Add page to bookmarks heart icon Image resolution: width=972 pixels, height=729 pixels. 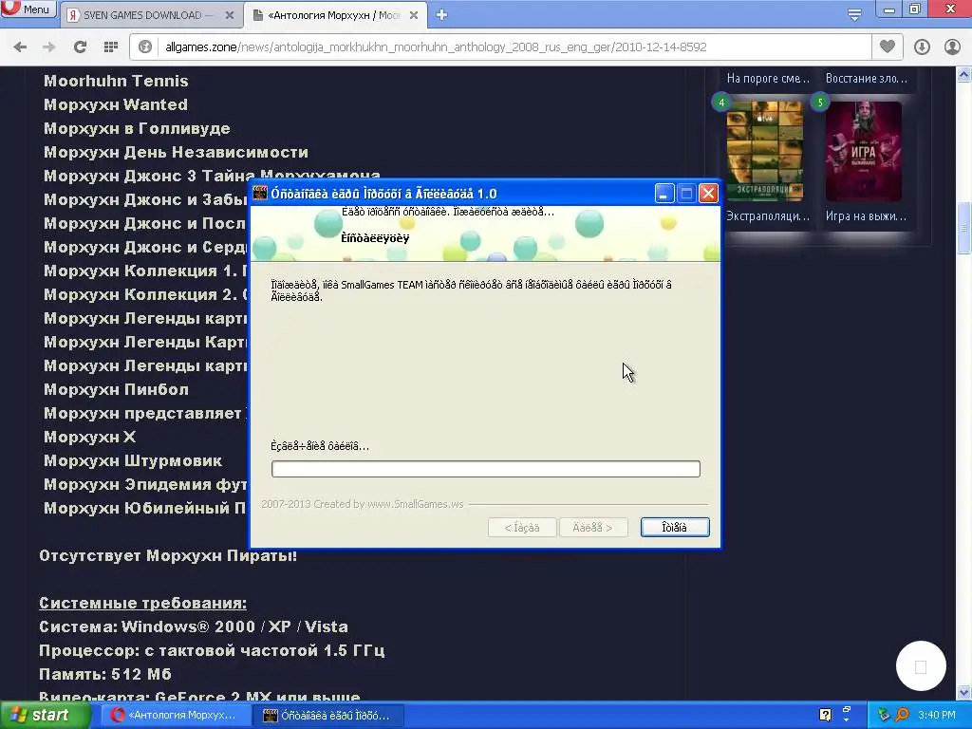tap(888, 47)
